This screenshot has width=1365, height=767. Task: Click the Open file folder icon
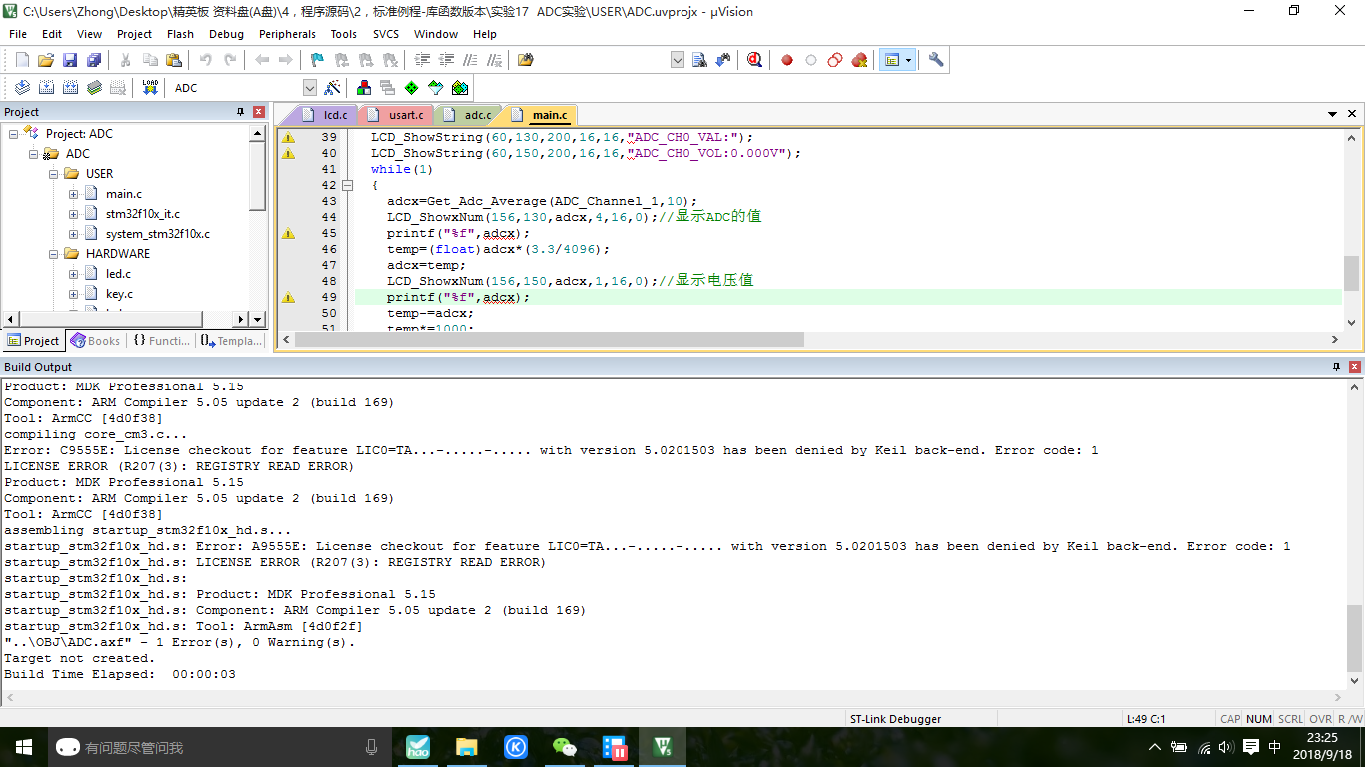pos(46,60)
